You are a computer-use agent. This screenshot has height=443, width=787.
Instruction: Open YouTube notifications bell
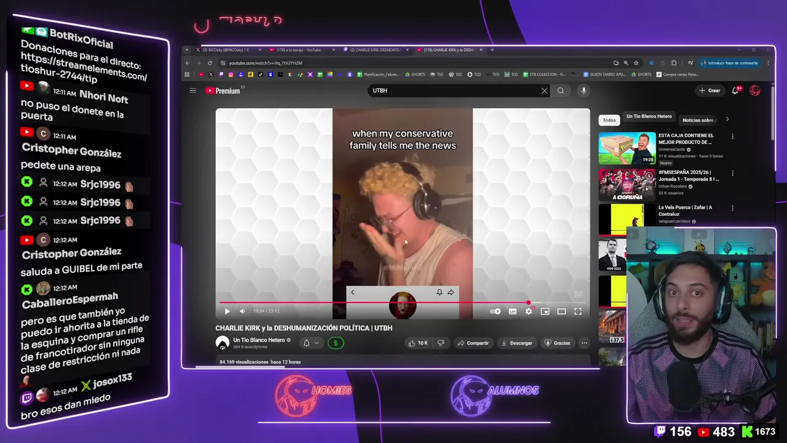735,90
